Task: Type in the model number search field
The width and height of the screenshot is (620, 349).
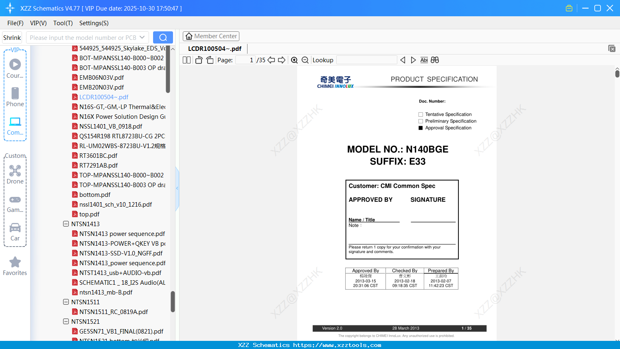Action: [83, 37]
